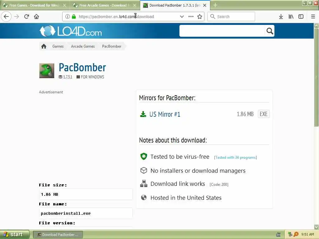Click the LO4D site search field

tap(222, 31)
